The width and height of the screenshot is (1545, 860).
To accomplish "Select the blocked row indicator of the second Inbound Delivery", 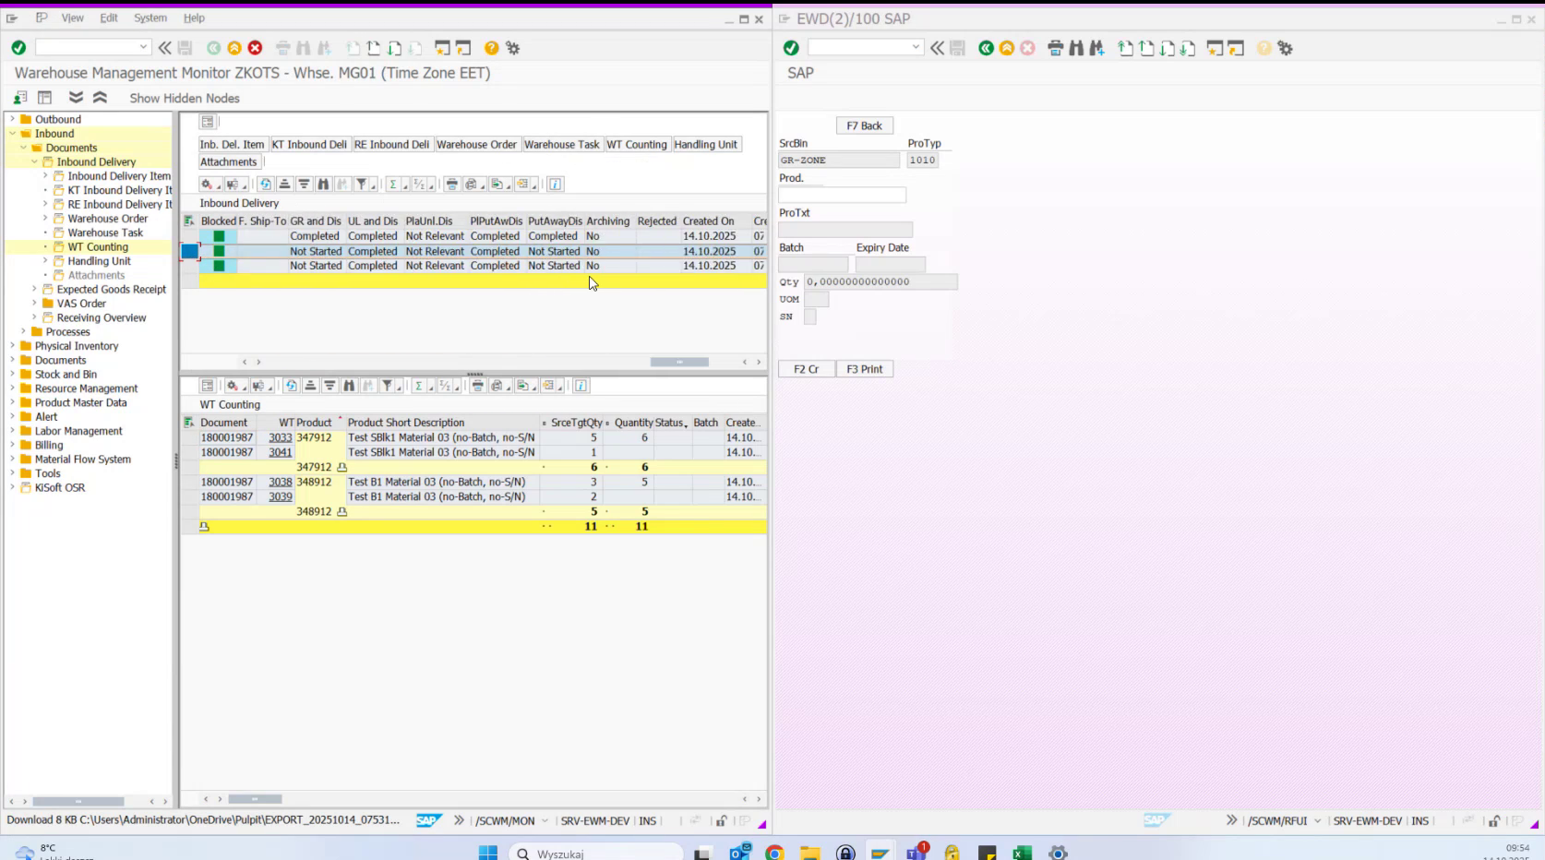I will (x=190, y=251).
